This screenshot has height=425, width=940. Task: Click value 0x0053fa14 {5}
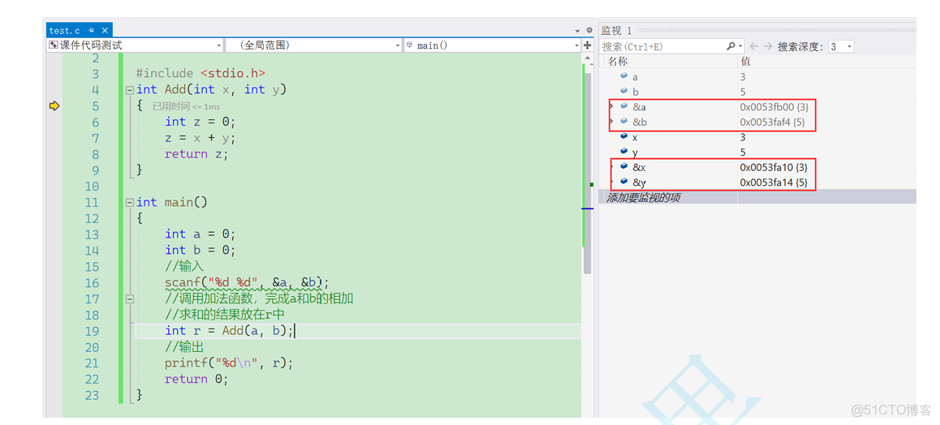tap(775, 182)
